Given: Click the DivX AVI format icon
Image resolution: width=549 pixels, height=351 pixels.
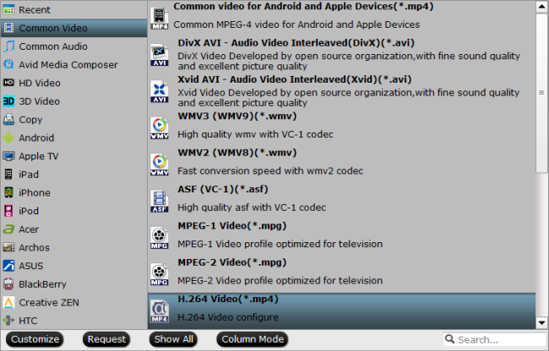Looking at the screenshot, I should pyautogui.click(x=160, y=55).
